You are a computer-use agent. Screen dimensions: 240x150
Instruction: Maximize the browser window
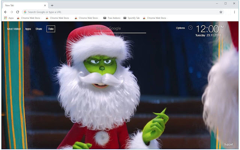click(x=225, y=3)
